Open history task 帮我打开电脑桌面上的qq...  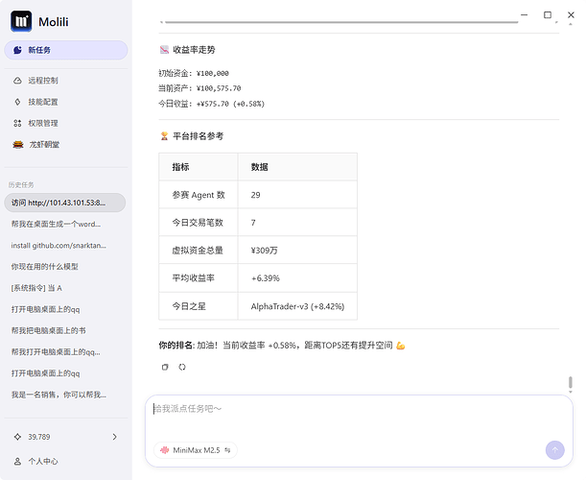click(56, 352)
